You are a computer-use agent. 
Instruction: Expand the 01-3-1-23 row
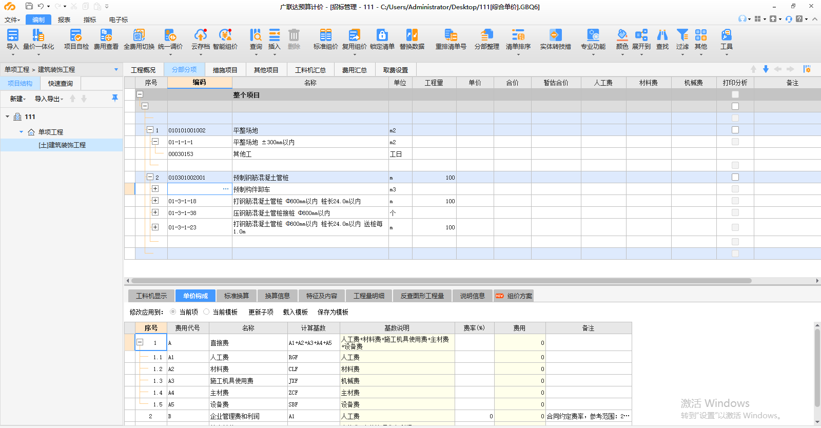(155, 227)
